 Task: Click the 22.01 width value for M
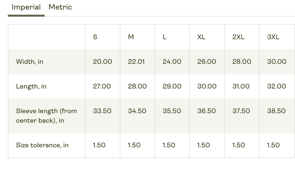click(136, 62)
